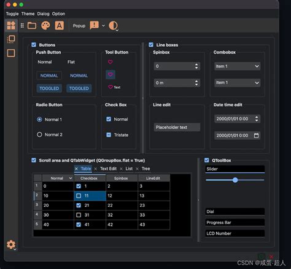291x269 pixels.
Task: Click the pressed heart tool button
Action: click(111, 74)
